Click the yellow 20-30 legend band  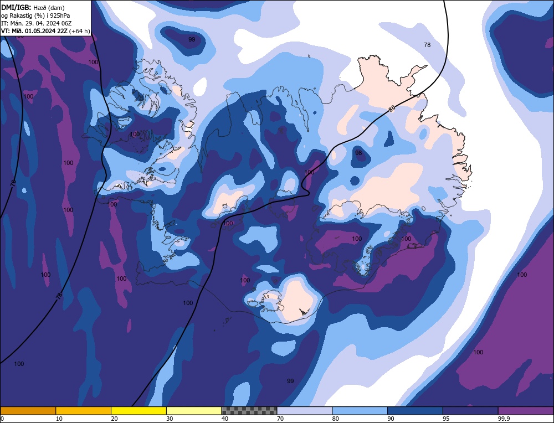click(x=138, y=410)
